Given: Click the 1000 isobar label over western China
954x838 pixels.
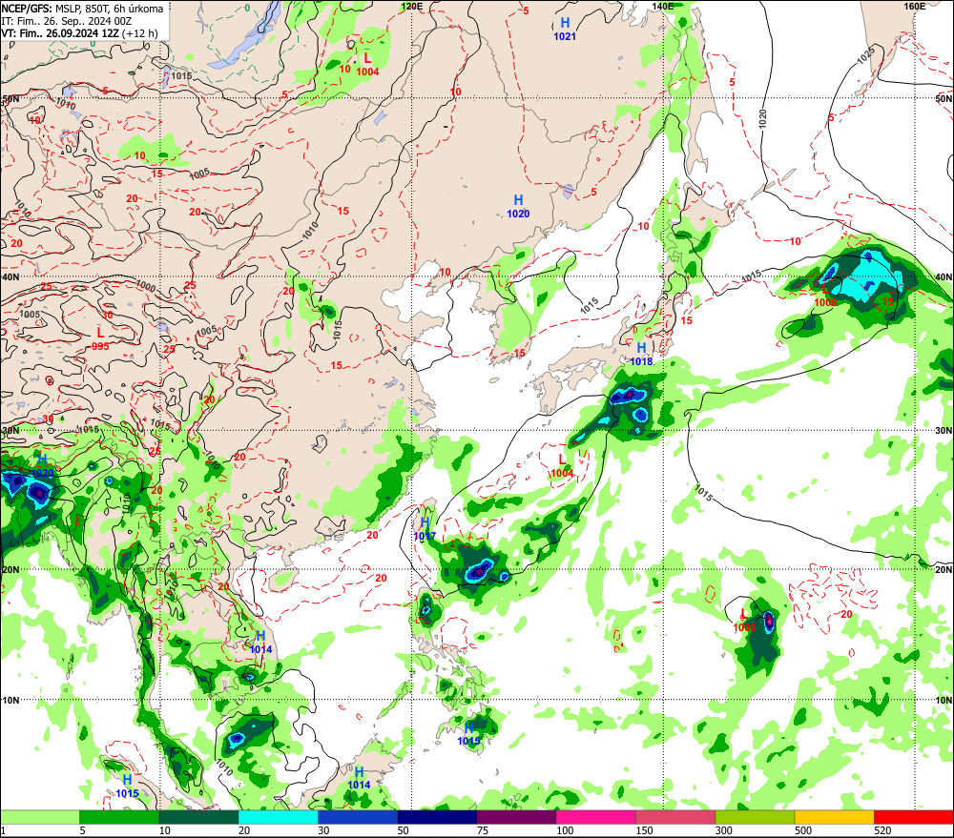Looking at the screenshot, I should pyautogui.click(x=145, y=285).
